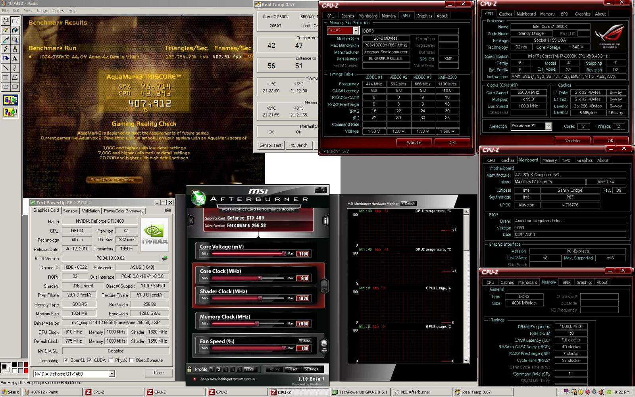The width and height of the screenshot is (635, 397).
Task: Select Afterburner profile slot 1
Action: [212, 369]
